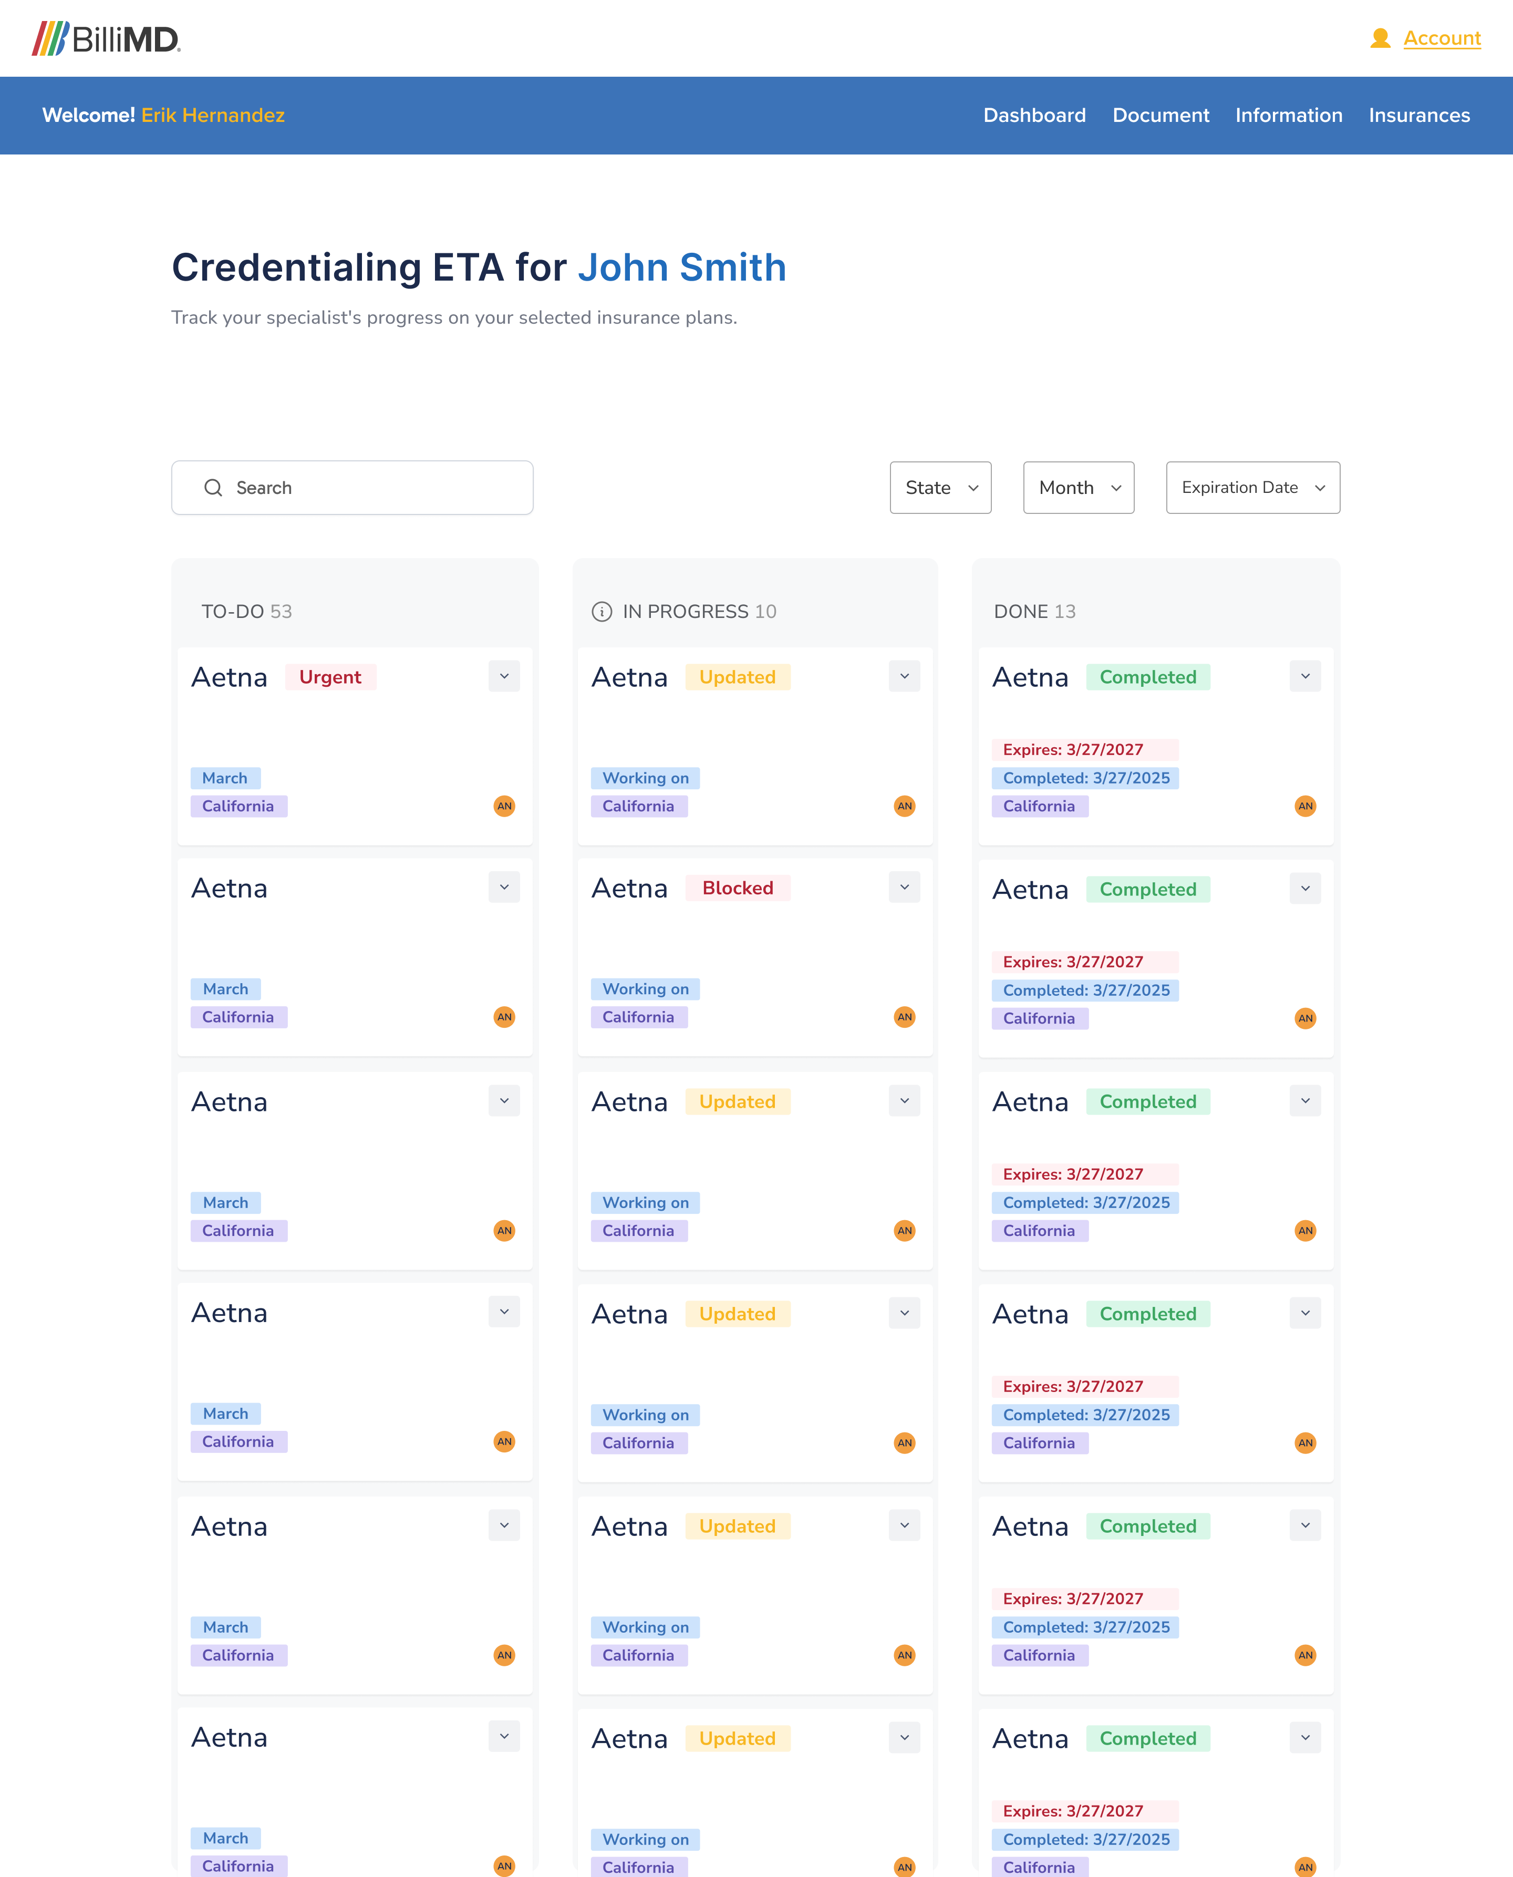Open the State filter dropdown
1513x1877 pixels.
tap(940, 487)
